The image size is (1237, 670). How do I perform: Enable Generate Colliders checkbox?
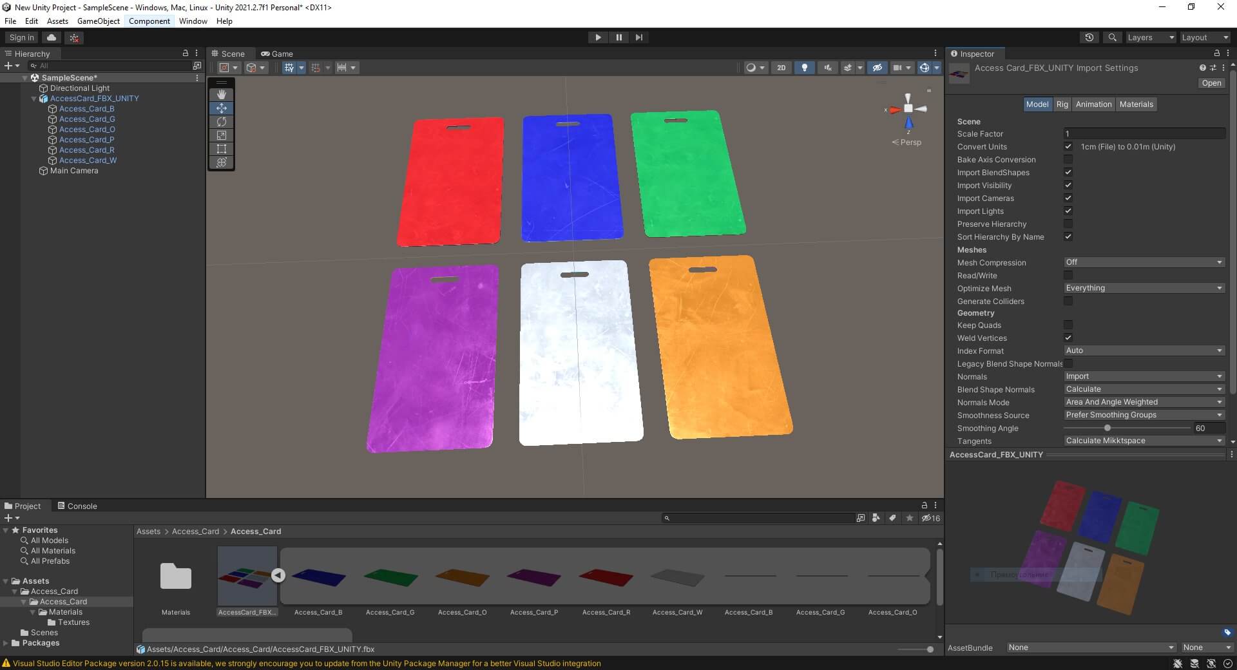[1068, 301]
